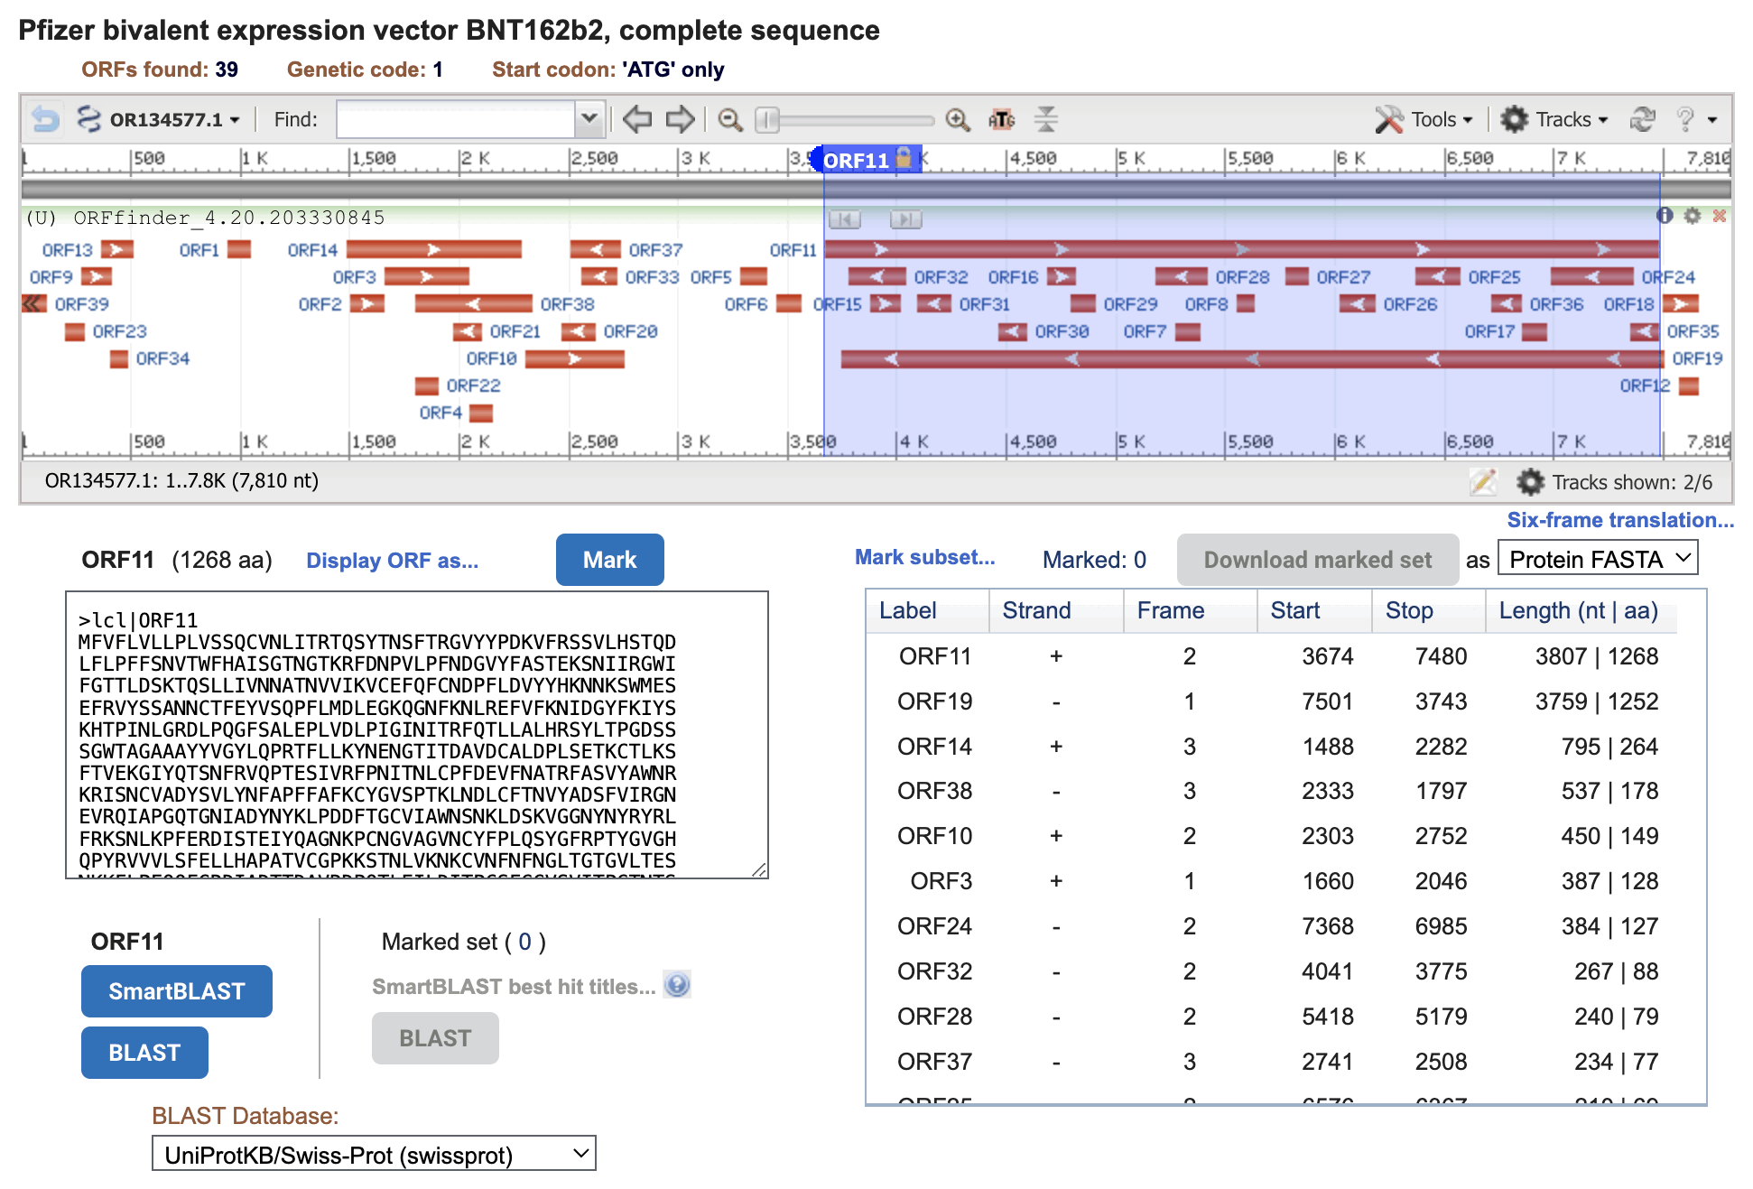The image size is (1753, 1189).
Task: Click the lock icon on the ORF11 marker
Action: [x=904, y=158]
